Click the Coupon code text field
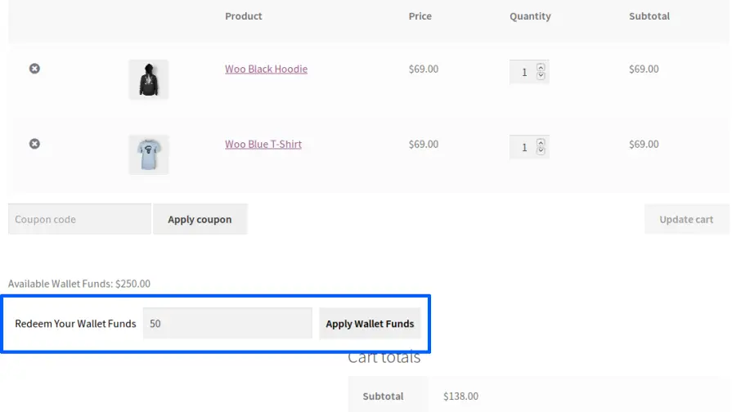 [79, 219]
